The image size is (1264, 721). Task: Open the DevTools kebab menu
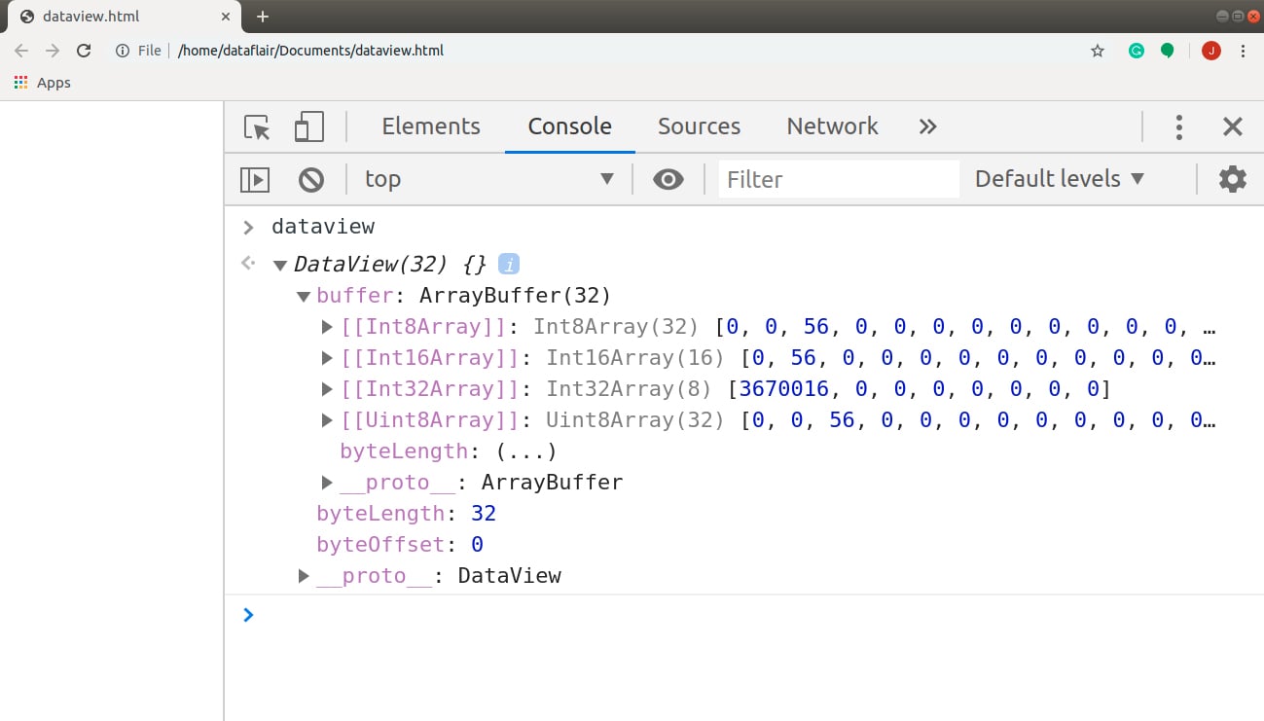[x=1178, y=126]
